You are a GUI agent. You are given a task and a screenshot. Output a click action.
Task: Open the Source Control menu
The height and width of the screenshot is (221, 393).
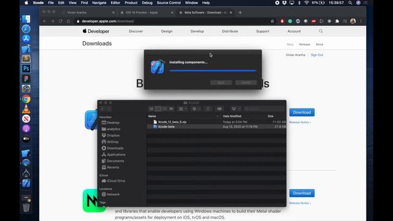[169, 2]
